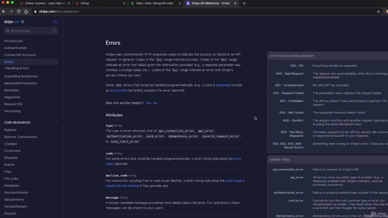Open Mandates resource
This screenshot has height=218, width=388.
12,186
